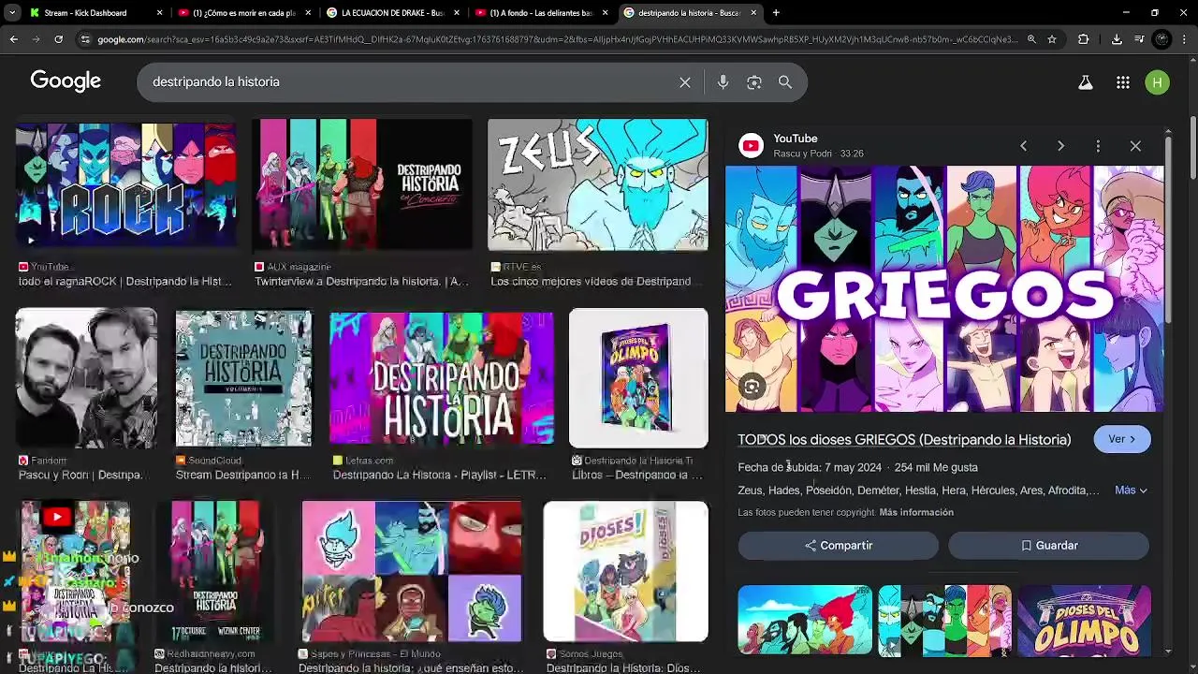
Task: Show next image in preview panel
Action: (1060, 146)
